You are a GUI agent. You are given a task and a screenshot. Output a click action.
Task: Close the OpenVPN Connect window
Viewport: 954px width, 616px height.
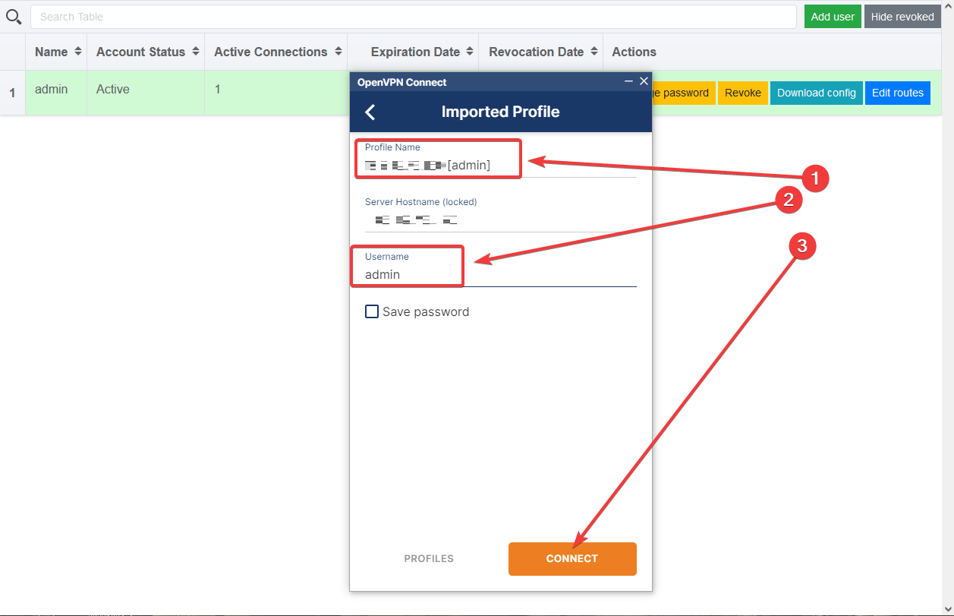click(644, 81)
